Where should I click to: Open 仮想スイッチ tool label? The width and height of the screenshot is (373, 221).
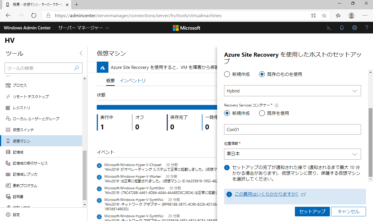23,130
